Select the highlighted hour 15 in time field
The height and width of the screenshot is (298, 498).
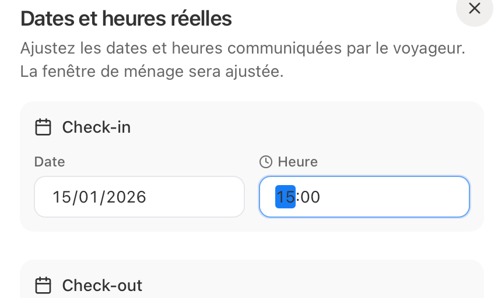(285, 197)
